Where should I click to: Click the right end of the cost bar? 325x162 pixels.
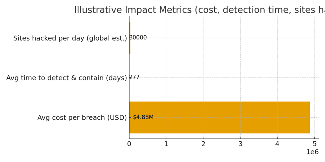(x=308, y=117)
